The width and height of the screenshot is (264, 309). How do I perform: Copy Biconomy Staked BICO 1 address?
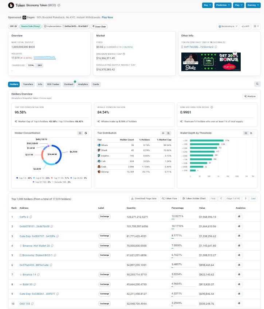[x=55, y=255]
